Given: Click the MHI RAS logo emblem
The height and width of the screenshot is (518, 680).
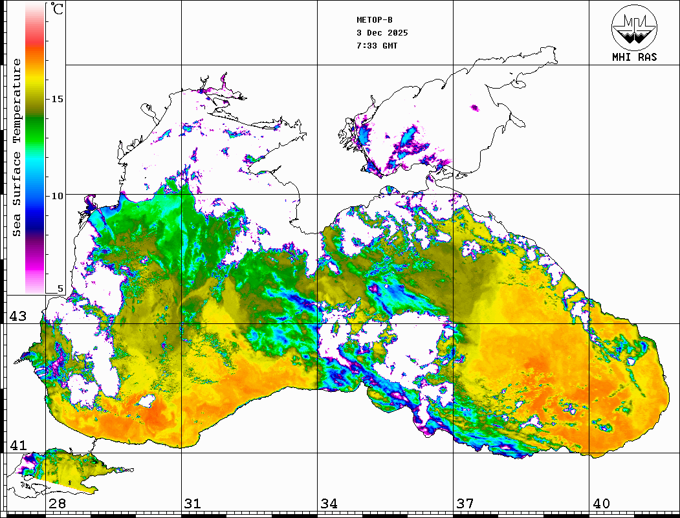Looking at the screenshot, I should (x=634, y=28).
